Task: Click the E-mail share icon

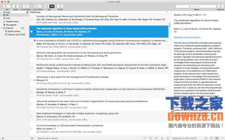Action: coord(60,6)
